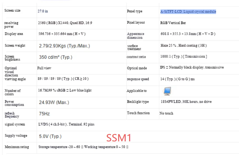
Task: Select the '350 cd/m² (Typ.)' brightness value
Action: (x=55, y=57)
